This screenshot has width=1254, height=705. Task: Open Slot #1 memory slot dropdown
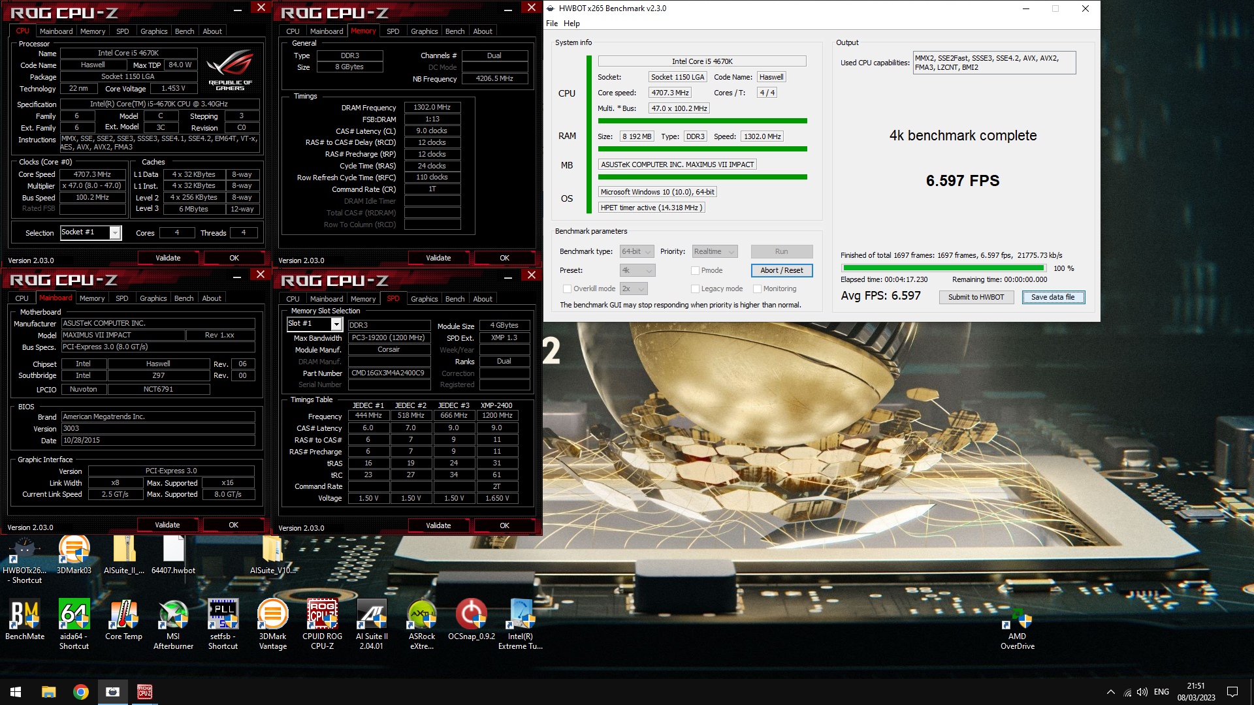coord(315,324)
